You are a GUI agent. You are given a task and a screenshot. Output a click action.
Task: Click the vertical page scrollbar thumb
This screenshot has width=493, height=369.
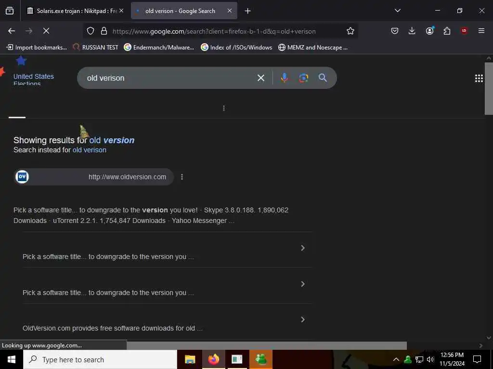[x=489, y=89]
